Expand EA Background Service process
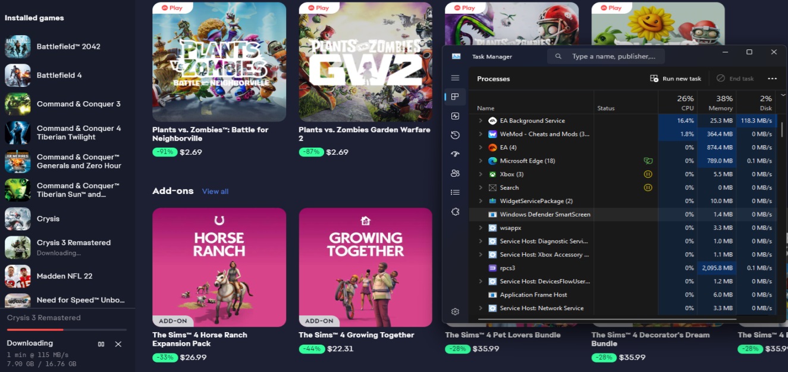This screenshot has height=372, width=788. pos(481,121)
